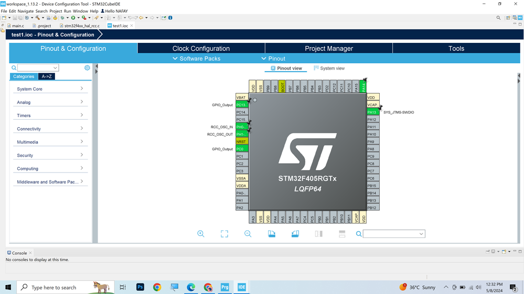Open category settings gear icon
Image resolution: width=524 pixels, height=294 pixels.
[x=87, y=67]
